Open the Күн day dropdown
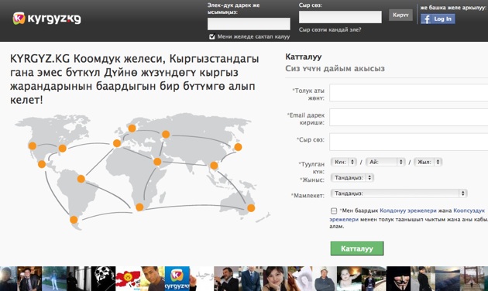Viewport: 488px width, 291px height. click(344, 162)
